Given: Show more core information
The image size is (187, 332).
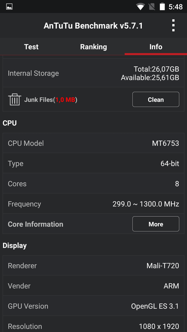Looking at the screenshot, I should [156, 224].
